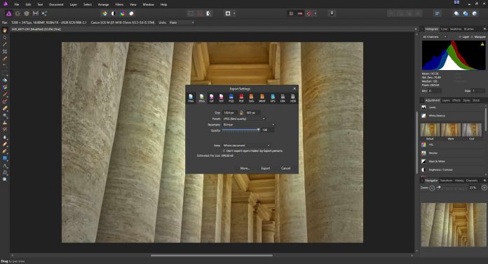
Task: Apply Auto White Balance from the toolbar
Action: [x=131, y=13]
